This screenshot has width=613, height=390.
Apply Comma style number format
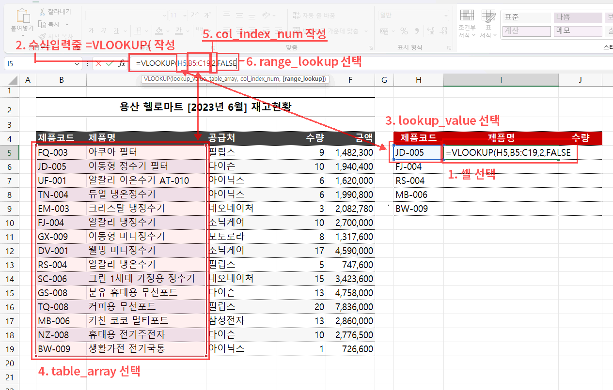click(416, 31)
